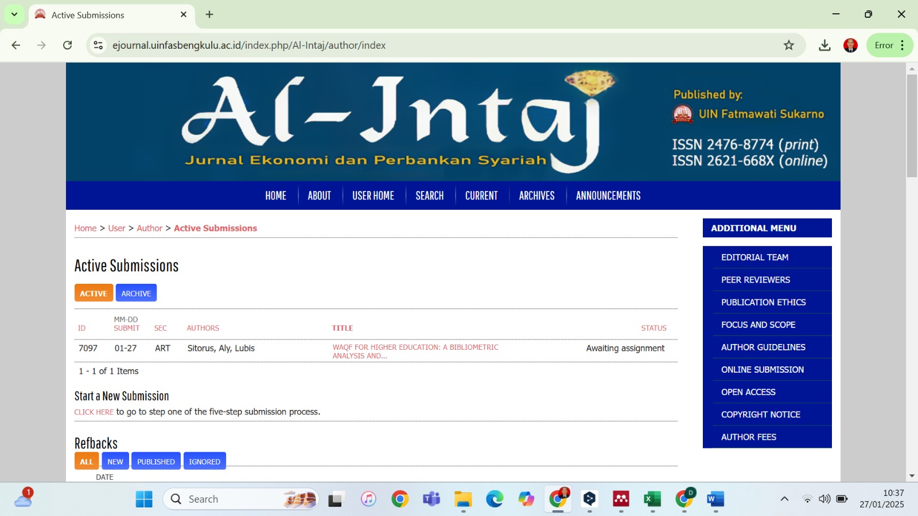Screen dimensions: 918x516
Task: Click the Windows Start button
Action: point(144,499)
